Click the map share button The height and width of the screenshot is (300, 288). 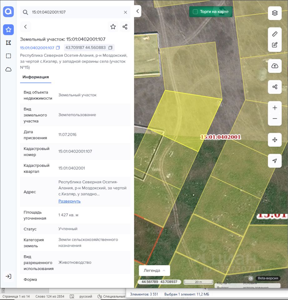pos(275,87)
